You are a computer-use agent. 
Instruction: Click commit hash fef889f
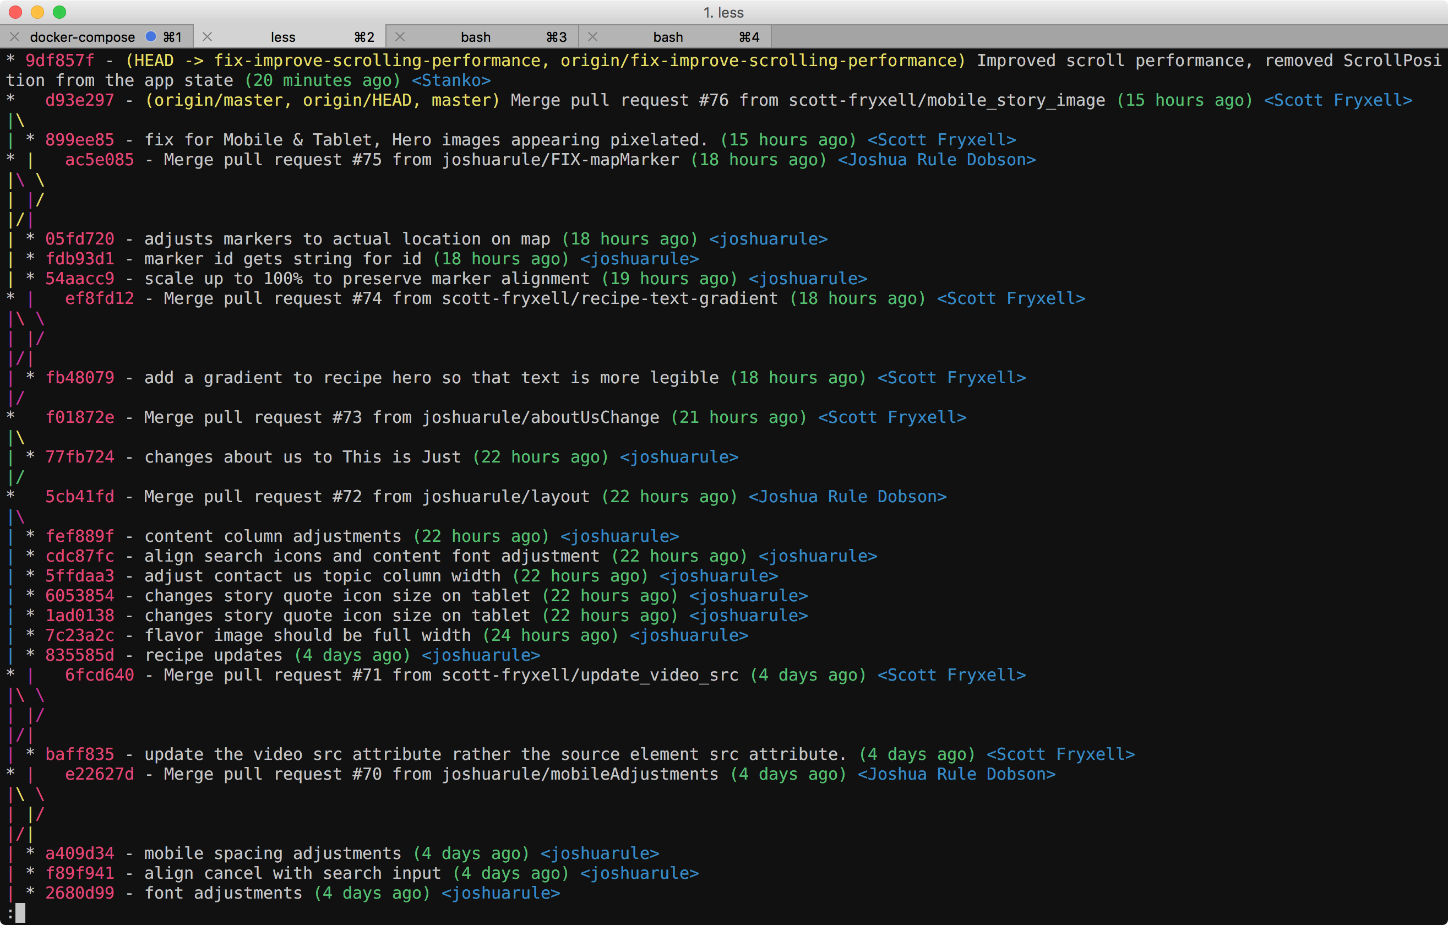point(79,537)
